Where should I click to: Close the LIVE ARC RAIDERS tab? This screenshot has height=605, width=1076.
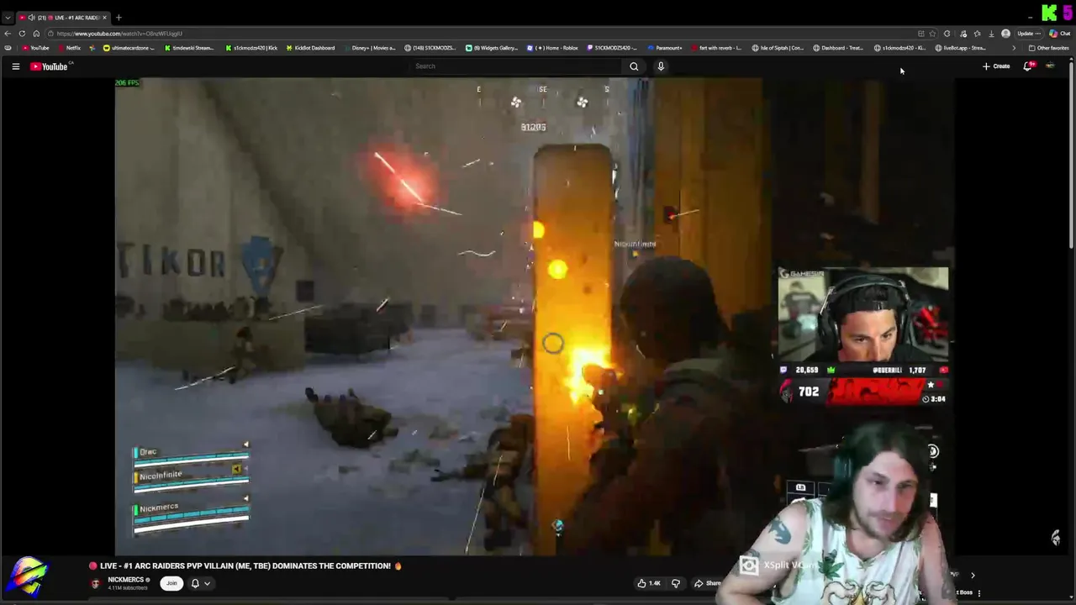[x=104, y=18]
